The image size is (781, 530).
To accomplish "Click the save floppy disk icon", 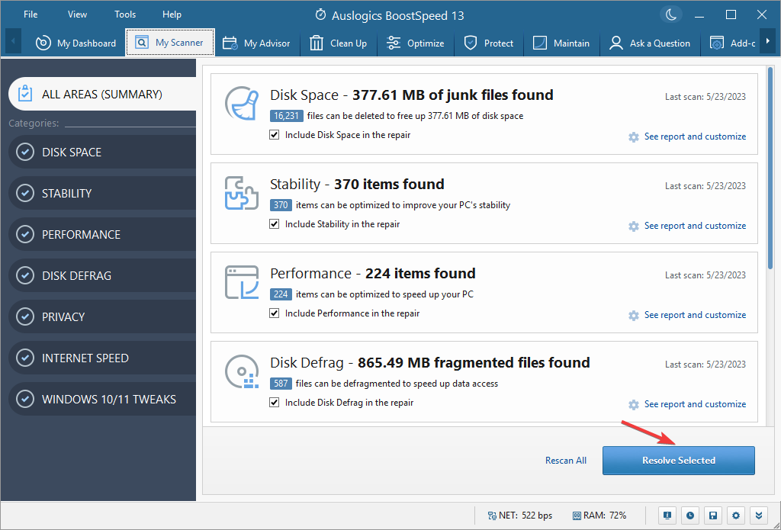I will [713, 516].
